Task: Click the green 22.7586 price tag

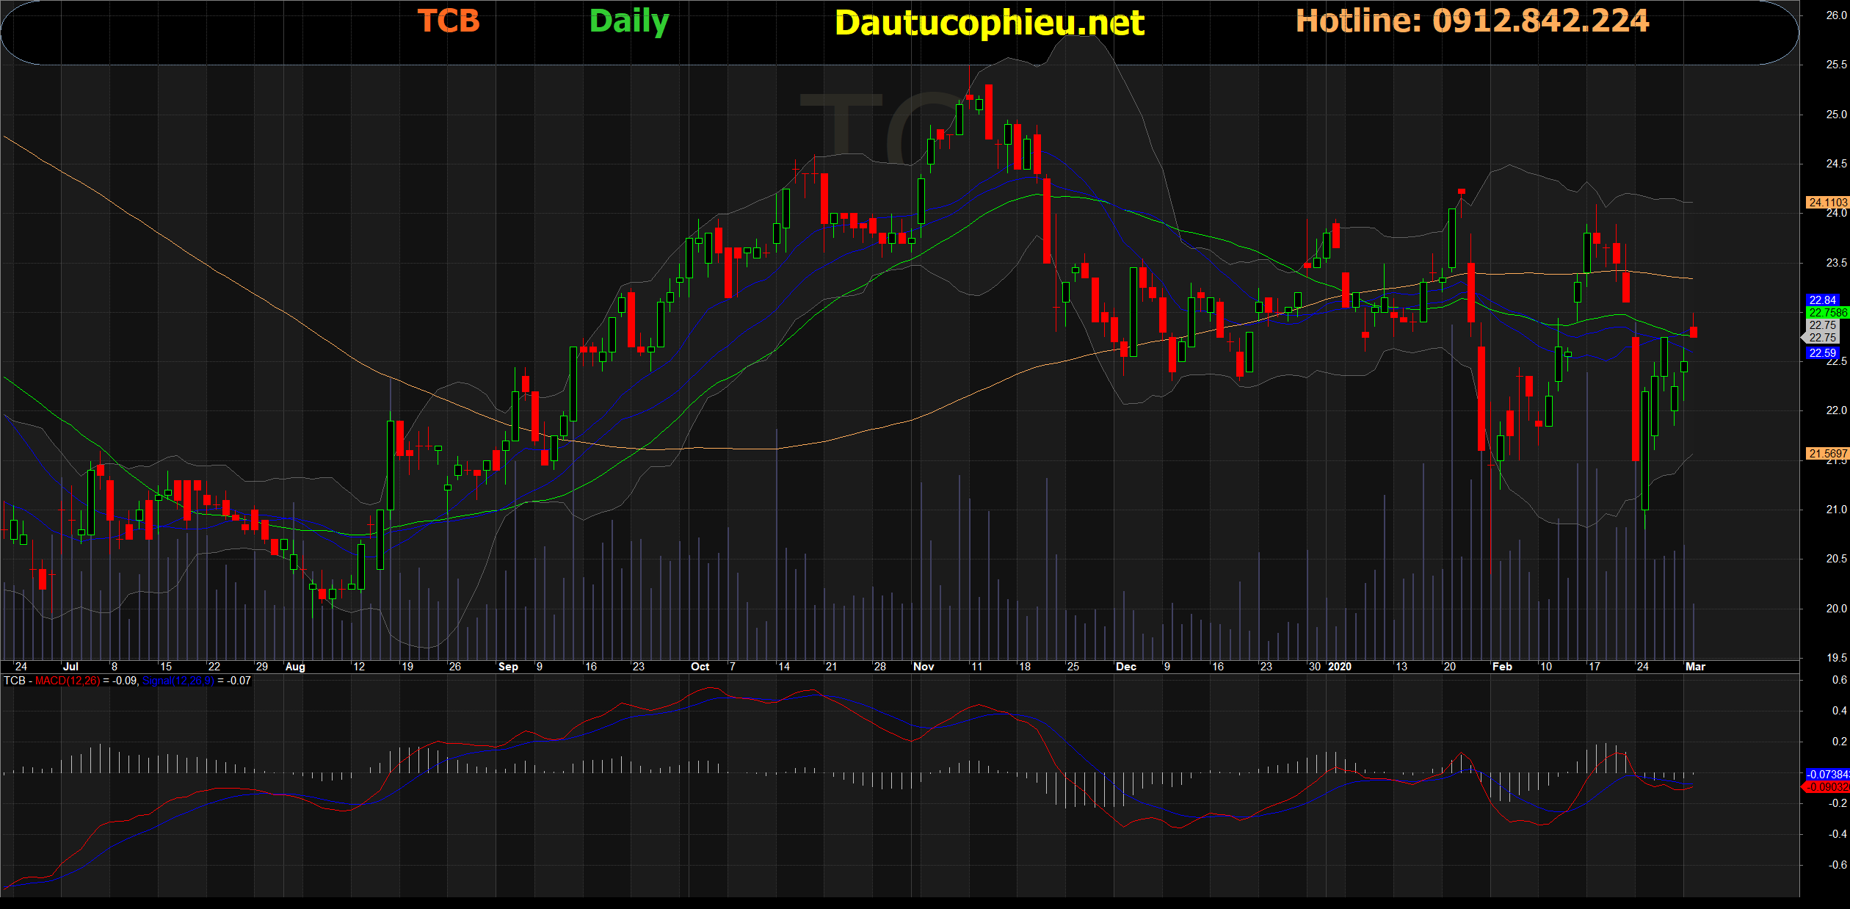Action: [x=1827, y=312]
